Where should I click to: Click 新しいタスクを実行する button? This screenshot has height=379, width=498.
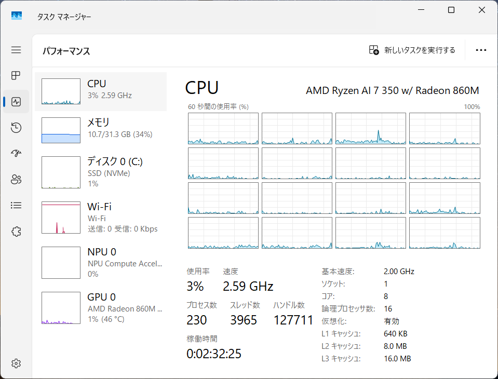412,50
